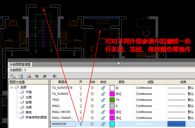The height and width of the screenshot is (128, 195).
Task: Click the first new layer group toolbar icon
Action: (x=13, y=76)
